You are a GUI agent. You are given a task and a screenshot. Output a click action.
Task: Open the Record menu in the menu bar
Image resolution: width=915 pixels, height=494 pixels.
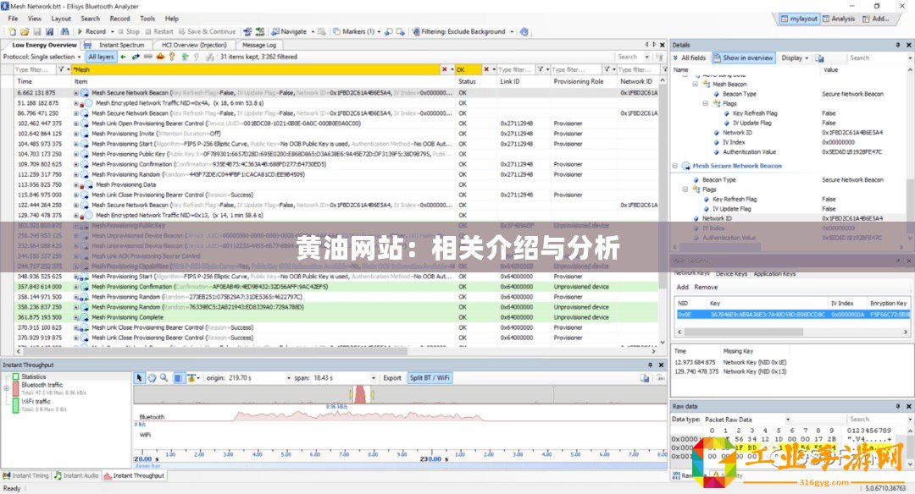[x=119, y=19]
